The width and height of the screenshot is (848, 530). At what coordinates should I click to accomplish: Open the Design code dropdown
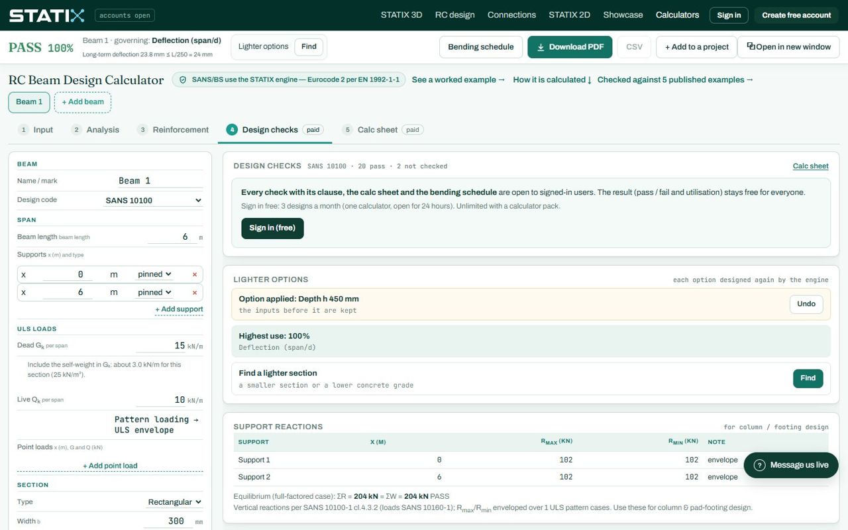pos(153,200)
